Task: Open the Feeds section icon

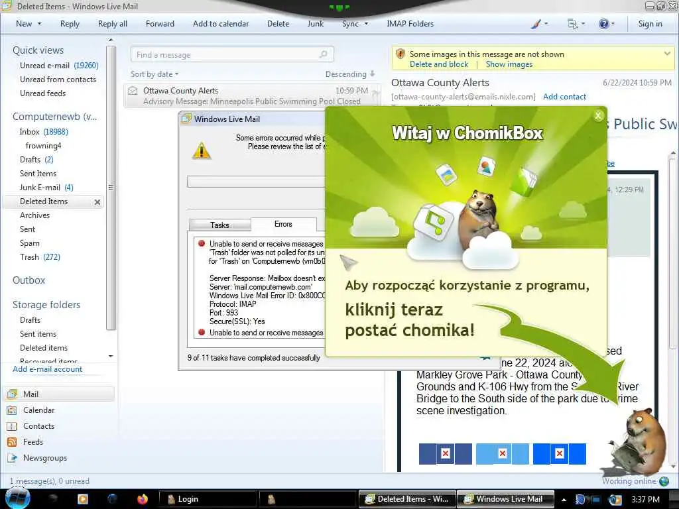Action: [12, 442]
